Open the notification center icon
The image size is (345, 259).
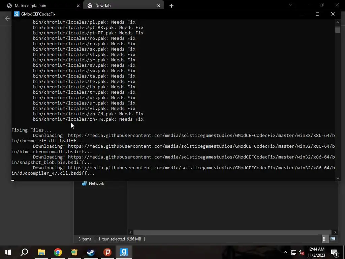(x=335, y=252)
